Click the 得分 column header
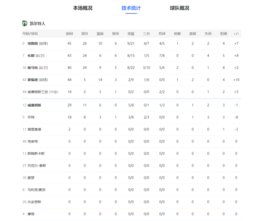The image size is (259, 221). (x=85, y=34)
